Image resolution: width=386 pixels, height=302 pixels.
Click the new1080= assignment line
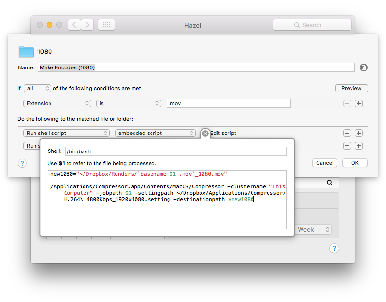point(138,174)
